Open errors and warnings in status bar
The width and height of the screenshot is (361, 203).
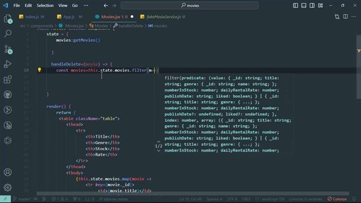point(59,199)
